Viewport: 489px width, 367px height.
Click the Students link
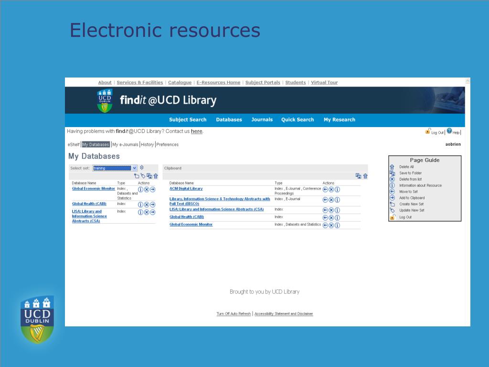tap(295, 82)
